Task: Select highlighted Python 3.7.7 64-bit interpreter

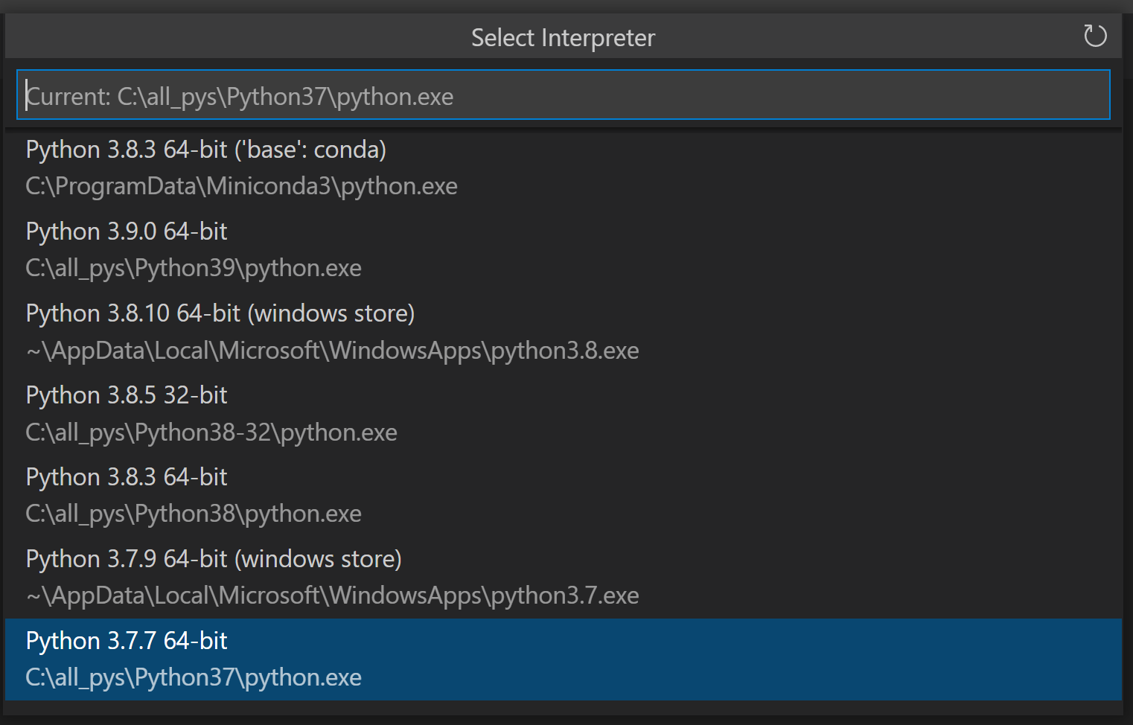Action: tap(564, 659)
